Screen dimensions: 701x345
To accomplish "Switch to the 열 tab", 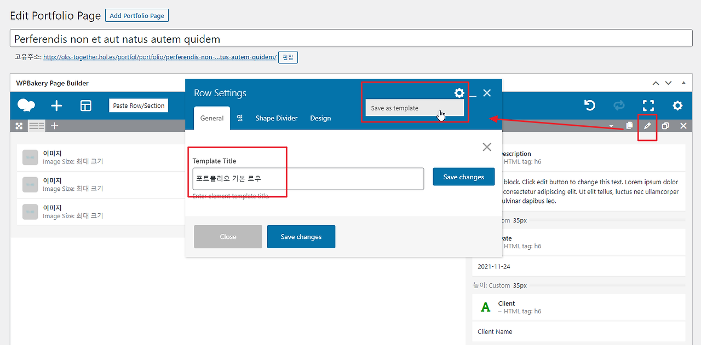I will click(x=240, y=118).
